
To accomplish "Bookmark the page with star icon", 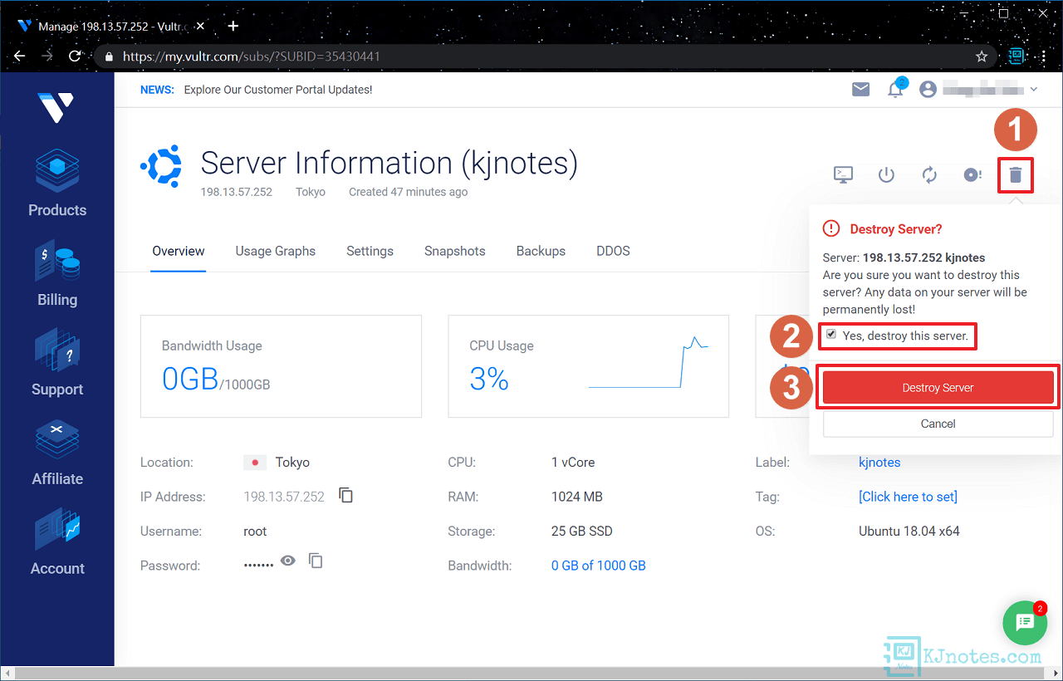I will pos(982,56).
